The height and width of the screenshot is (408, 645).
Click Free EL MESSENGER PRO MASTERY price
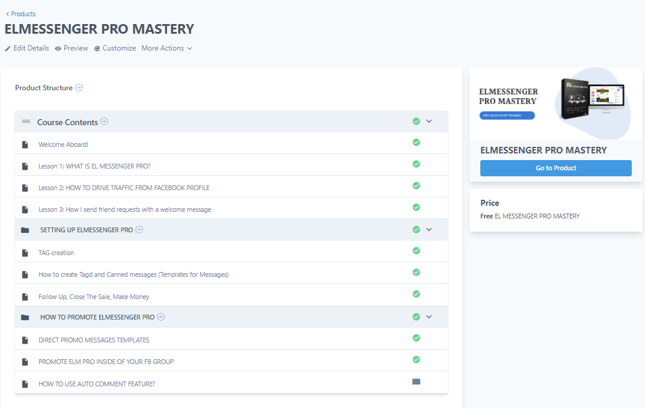[530, 216]
